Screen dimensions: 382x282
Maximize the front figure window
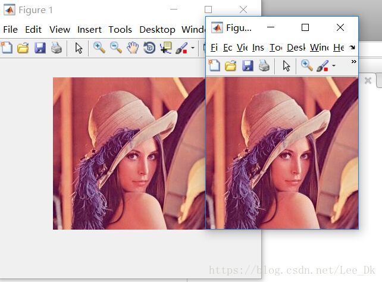coord(305,27)
